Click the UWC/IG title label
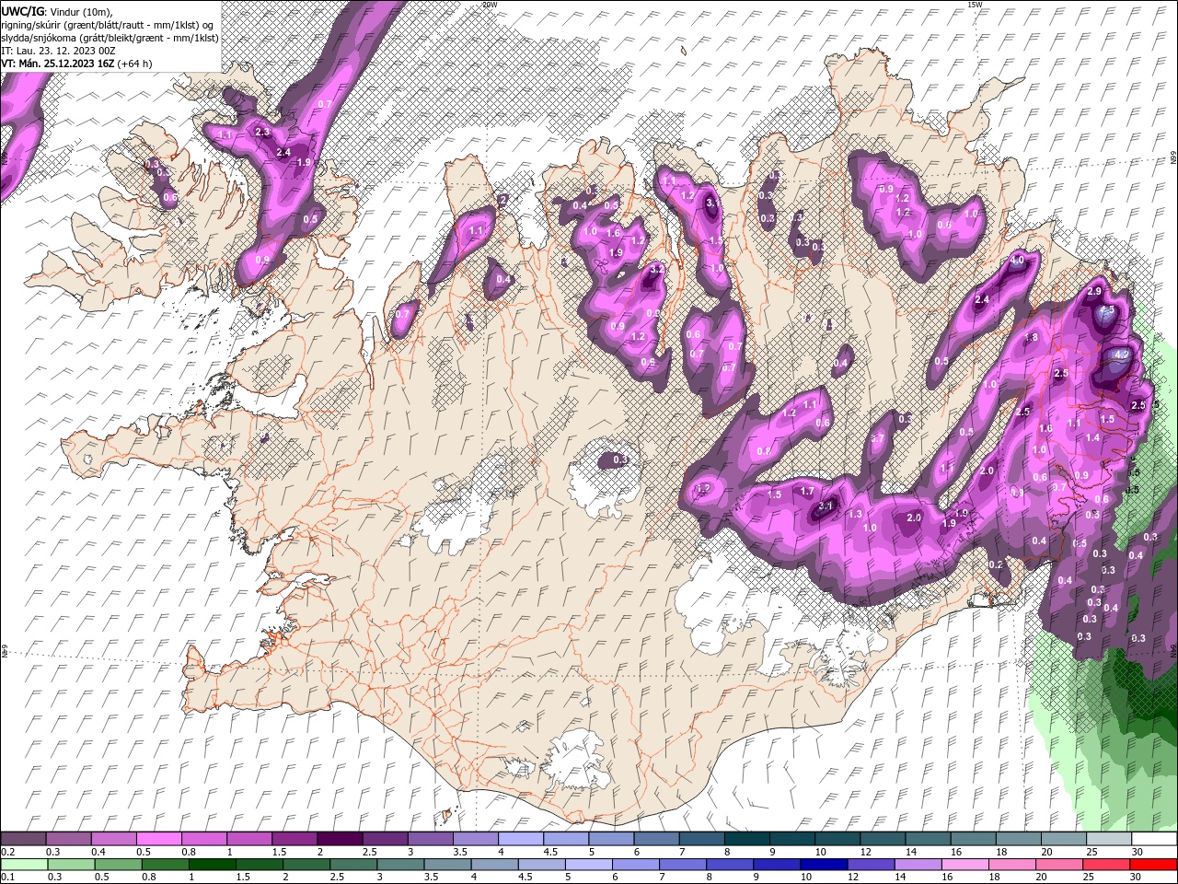Screen dimensions: 1178x884 click(22, 11)
